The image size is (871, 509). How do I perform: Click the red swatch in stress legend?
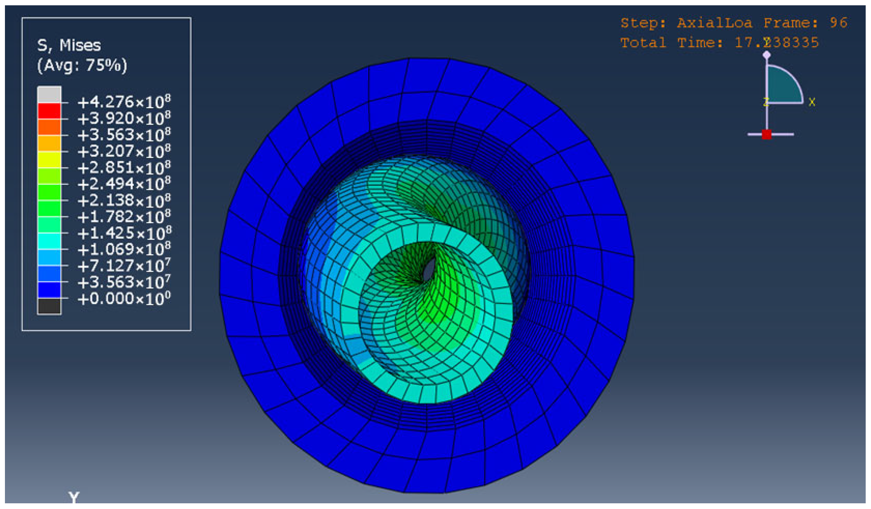(x=49, y=111)
